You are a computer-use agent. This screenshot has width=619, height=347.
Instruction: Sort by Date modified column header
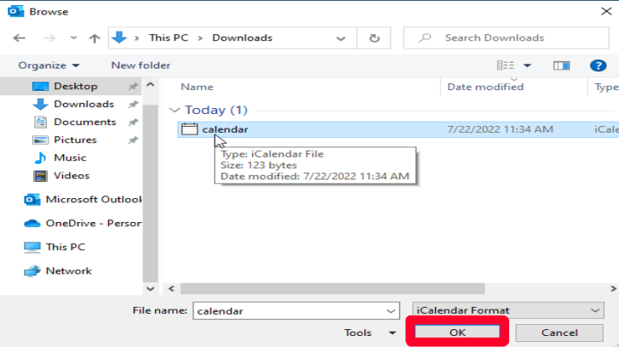[485, 87]
